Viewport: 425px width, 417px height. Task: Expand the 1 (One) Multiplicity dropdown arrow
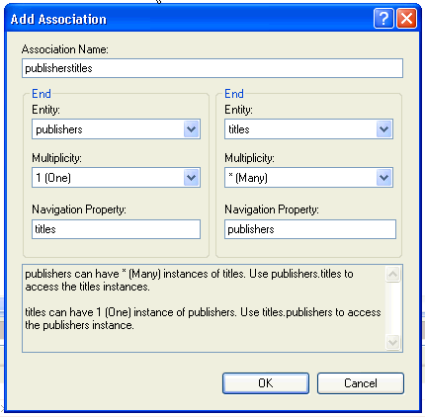coord(192,178)
